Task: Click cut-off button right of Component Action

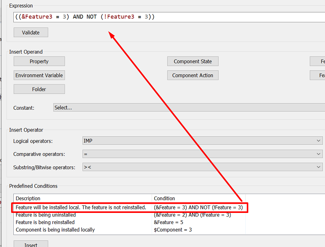Action: point(318,75)
